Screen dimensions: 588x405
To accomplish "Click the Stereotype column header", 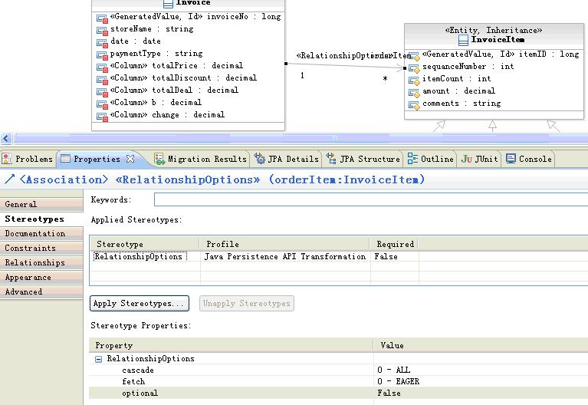I will tap(145, 245).
